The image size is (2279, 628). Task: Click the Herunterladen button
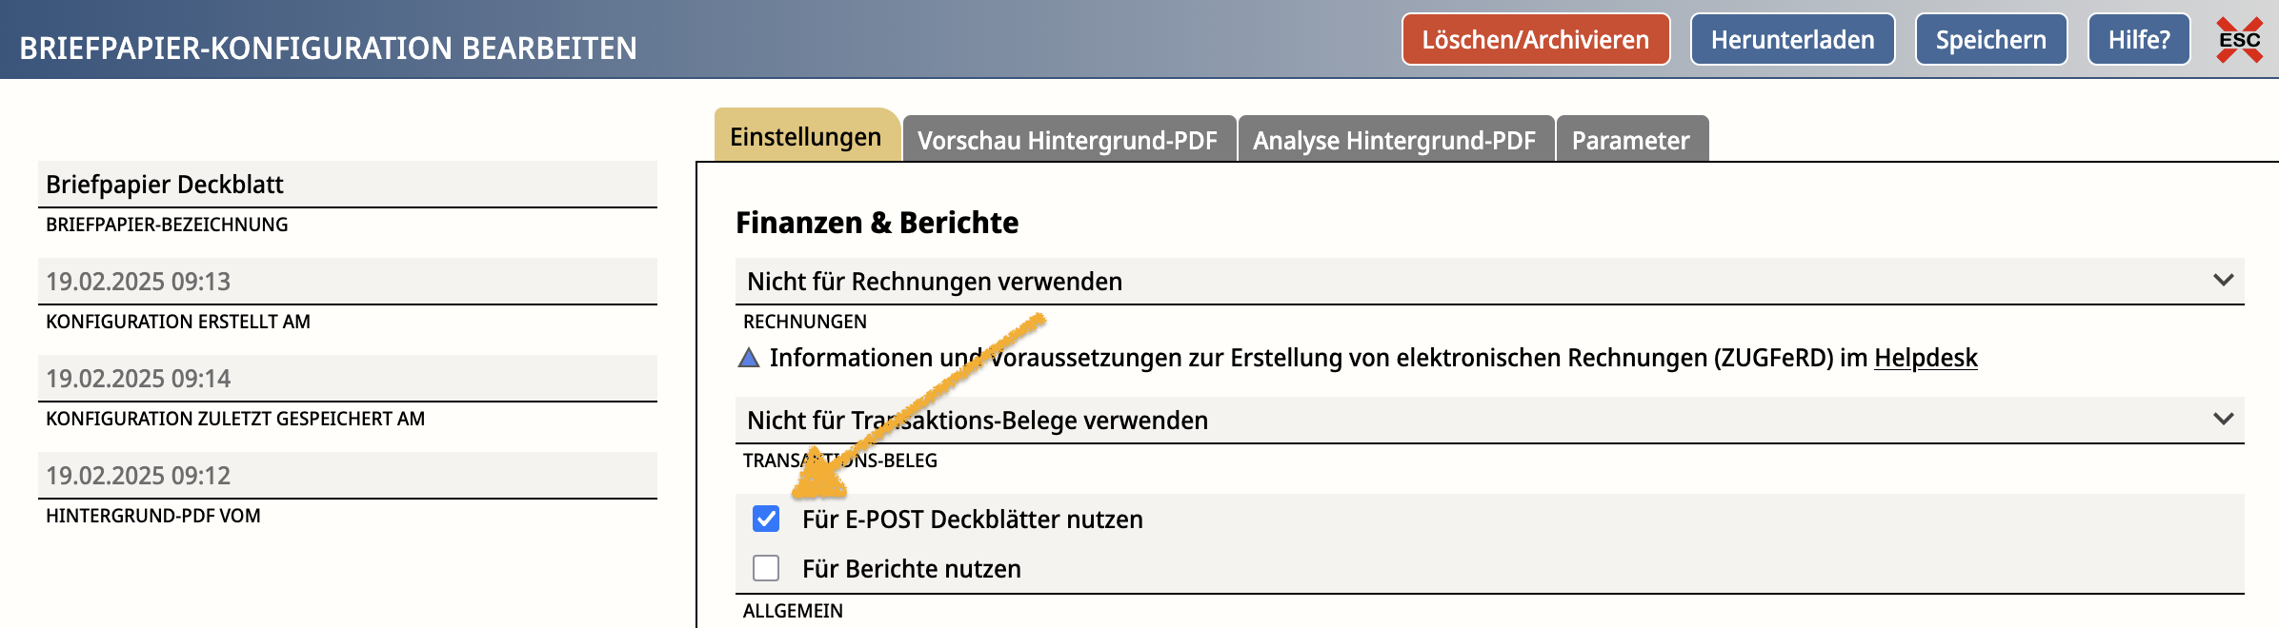click(1792, 40)
